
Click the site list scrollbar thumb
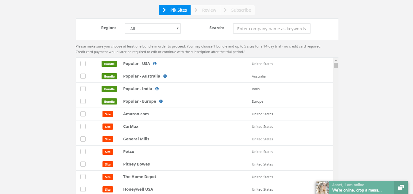click(x=336, y=65)
